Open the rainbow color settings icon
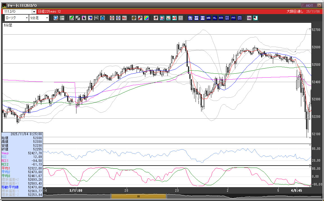 [x=146, y=18]
